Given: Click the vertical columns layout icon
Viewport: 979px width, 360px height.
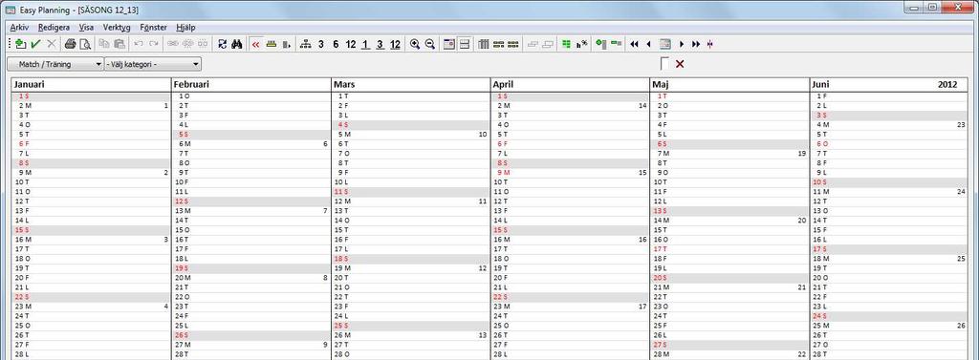Looking at the screenshot, I should coord(483,44).
